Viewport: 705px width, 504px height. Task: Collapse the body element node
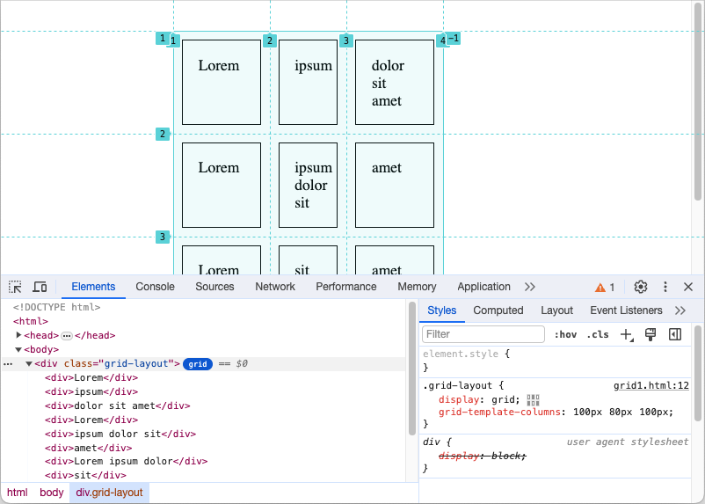click(19, 349)
